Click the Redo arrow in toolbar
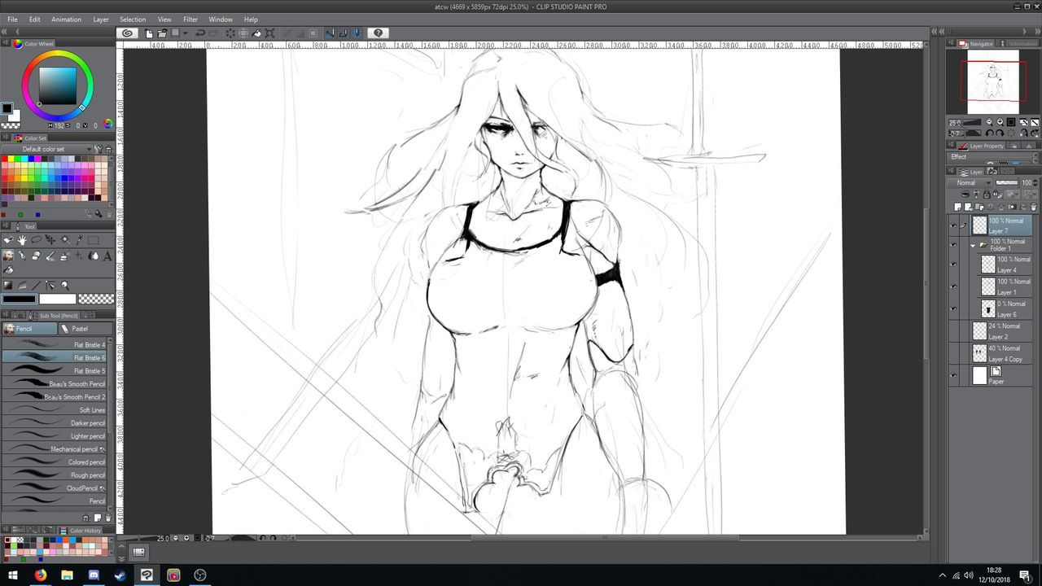The width and height of the screenshot is (1042, 586). tap(212, 33)
